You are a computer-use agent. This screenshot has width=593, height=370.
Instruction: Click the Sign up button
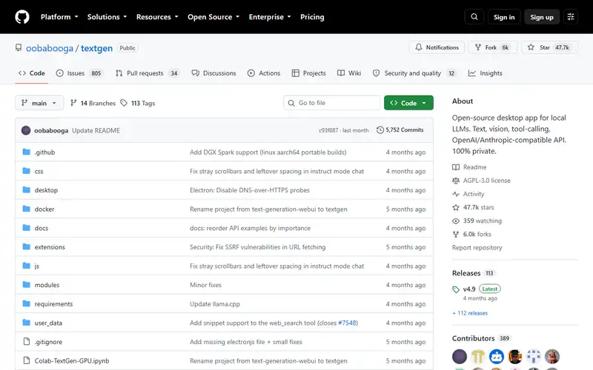tap(542, 17)
